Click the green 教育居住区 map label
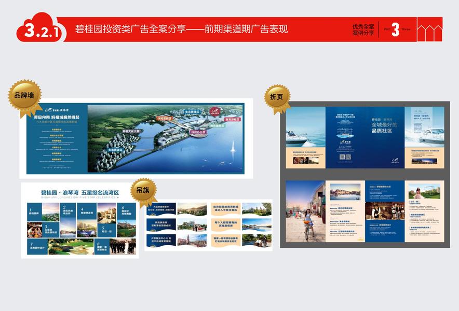This screenshot has height=311, width=459. [x=218, y=125]
